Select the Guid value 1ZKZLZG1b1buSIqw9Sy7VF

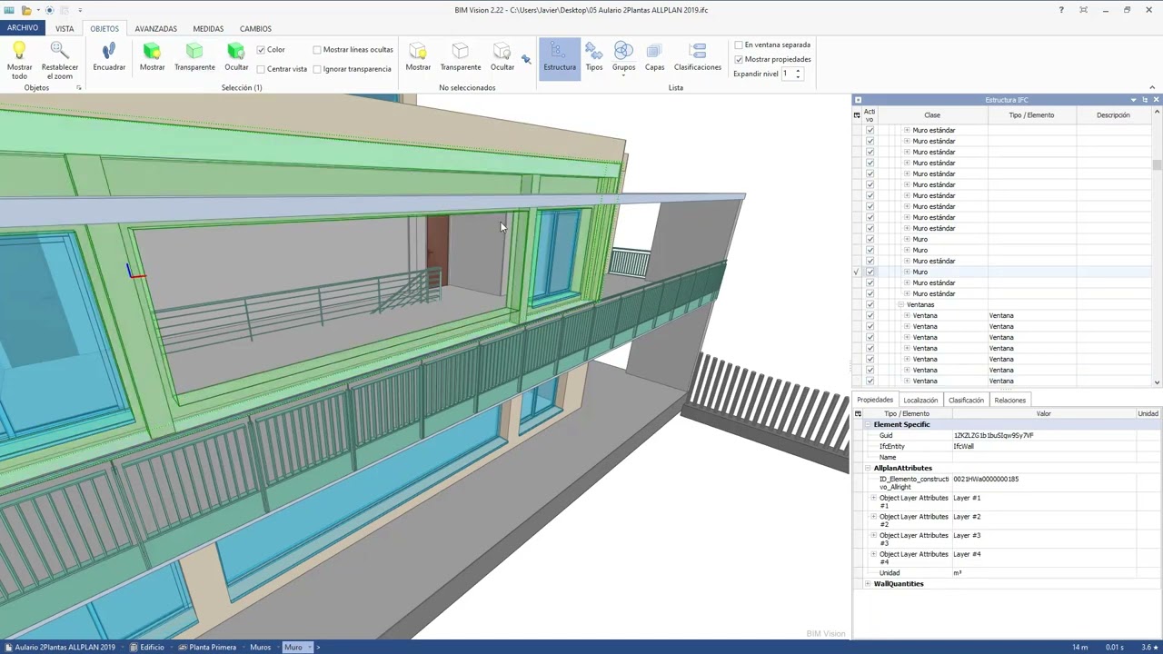point(993,435)
